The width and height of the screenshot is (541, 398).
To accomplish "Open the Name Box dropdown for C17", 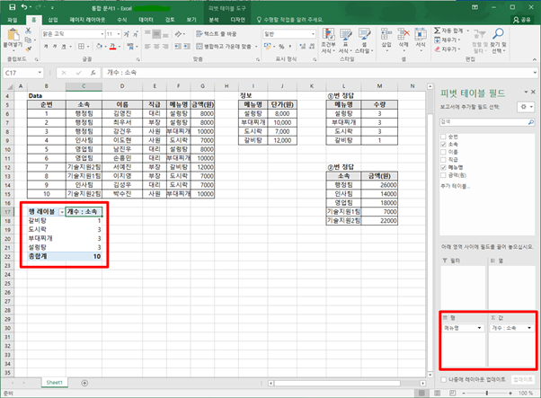I will (40, 73).
